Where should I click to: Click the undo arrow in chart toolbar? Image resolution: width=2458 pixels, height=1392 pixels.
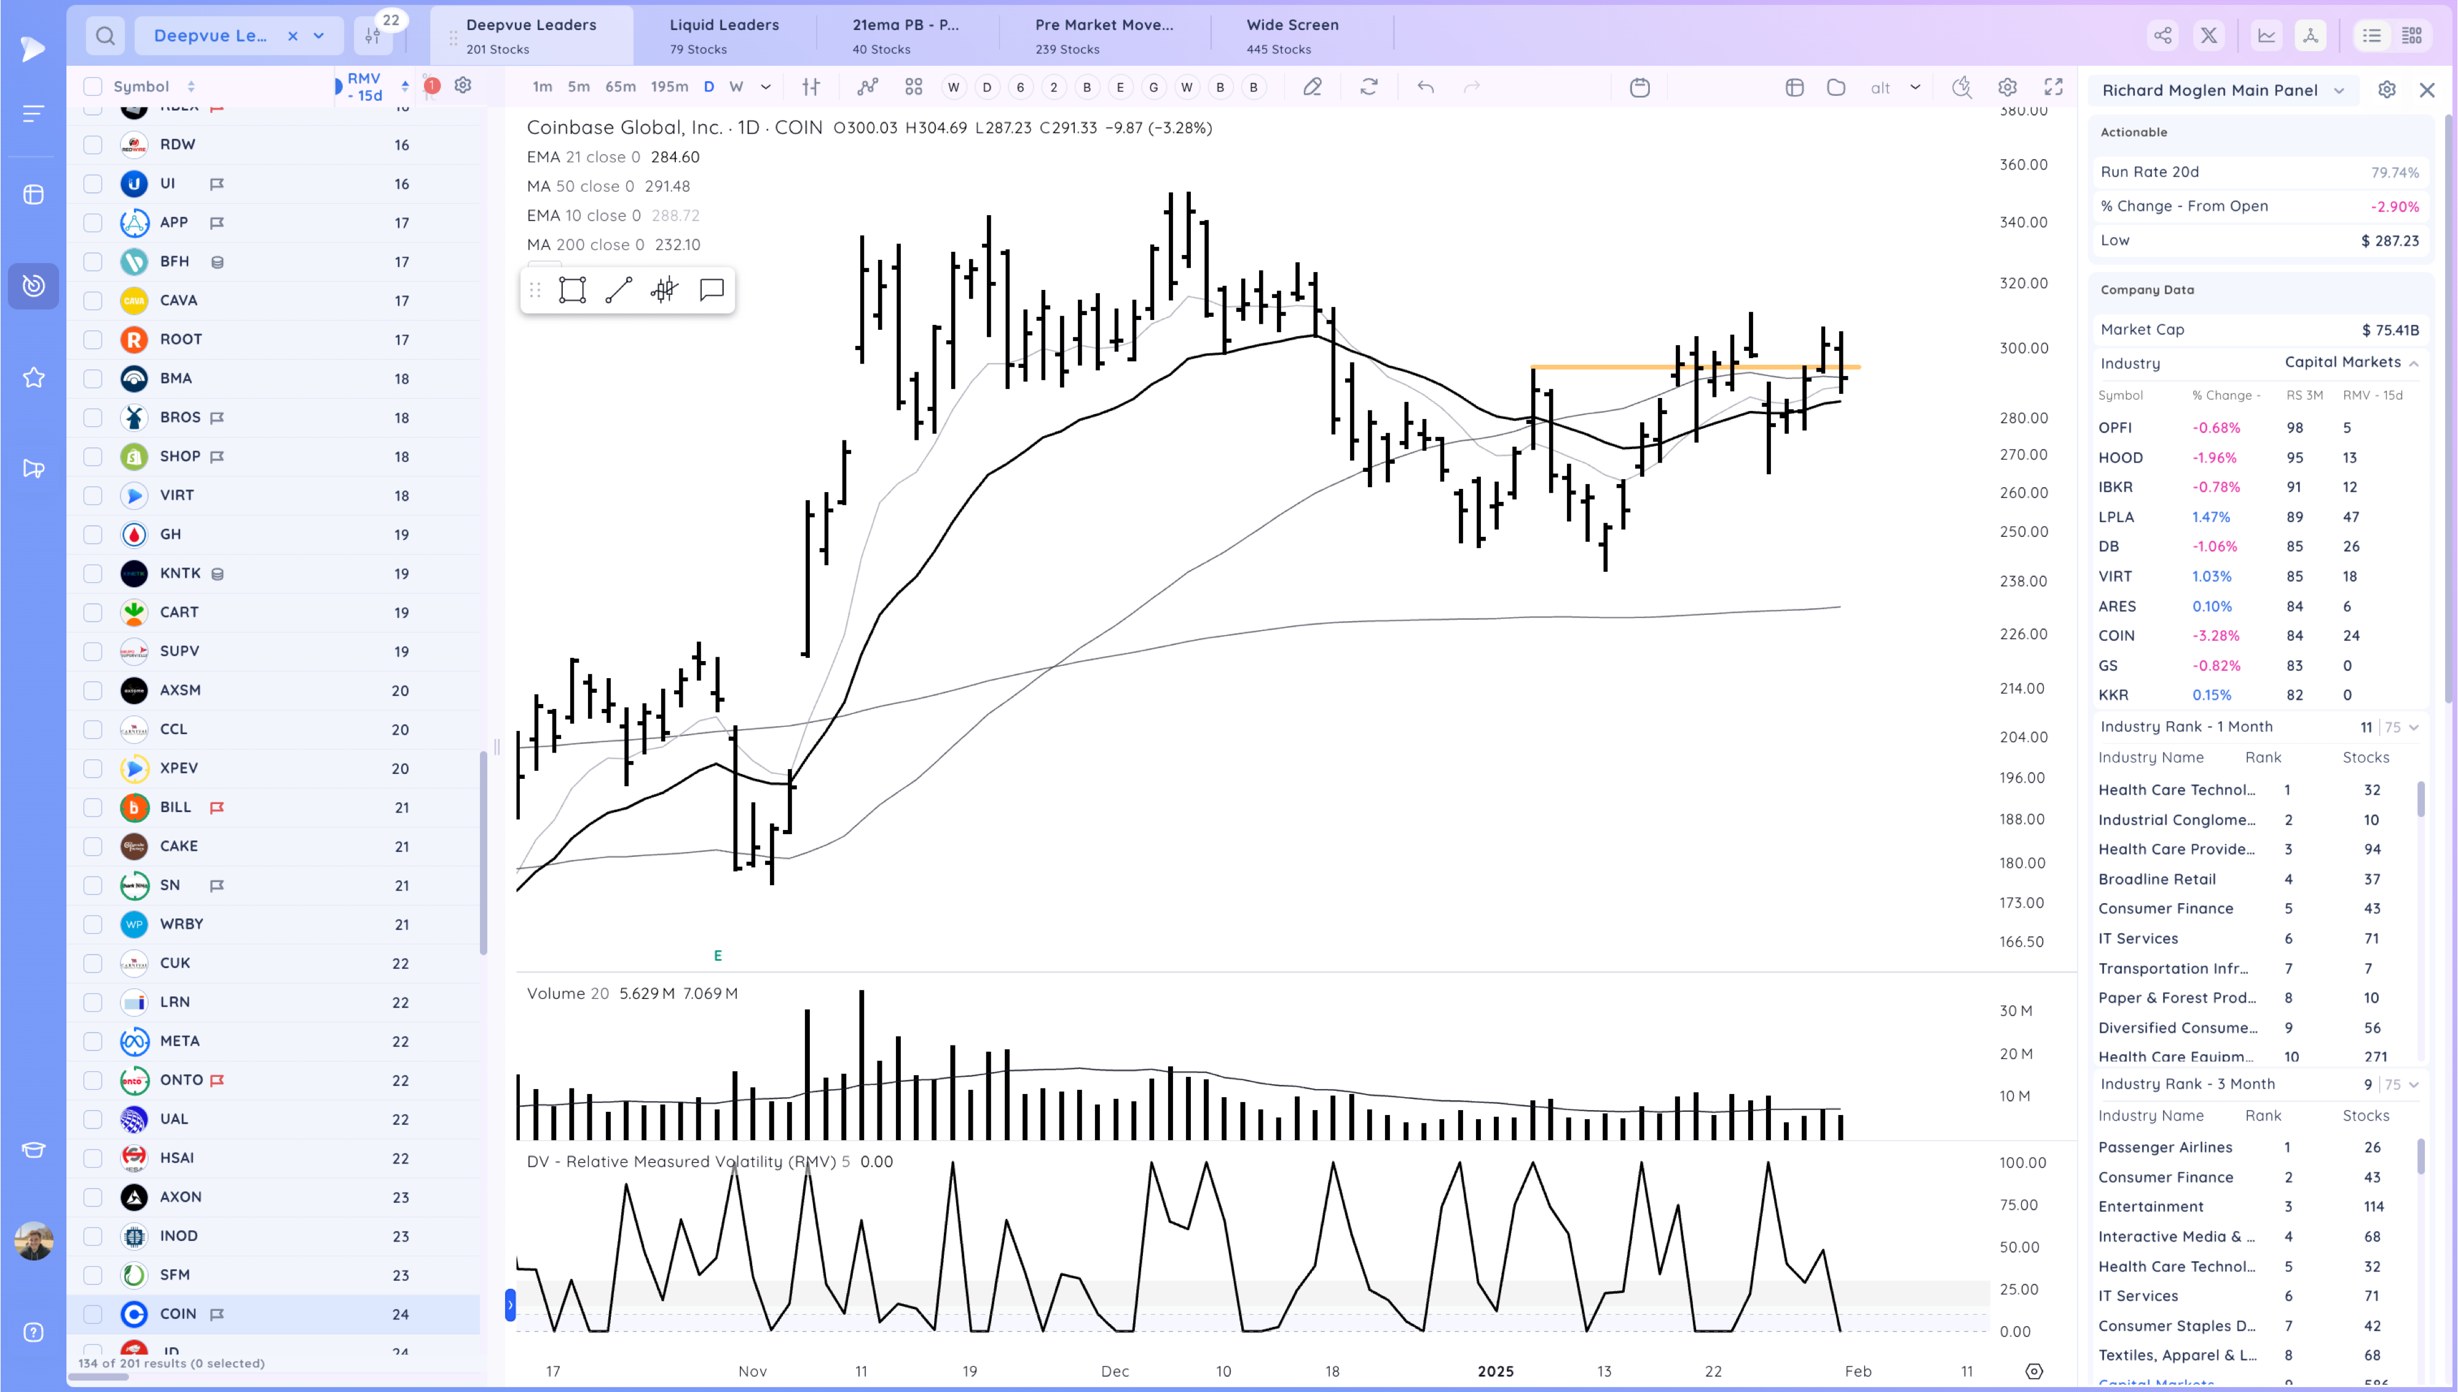[1426, 87]
